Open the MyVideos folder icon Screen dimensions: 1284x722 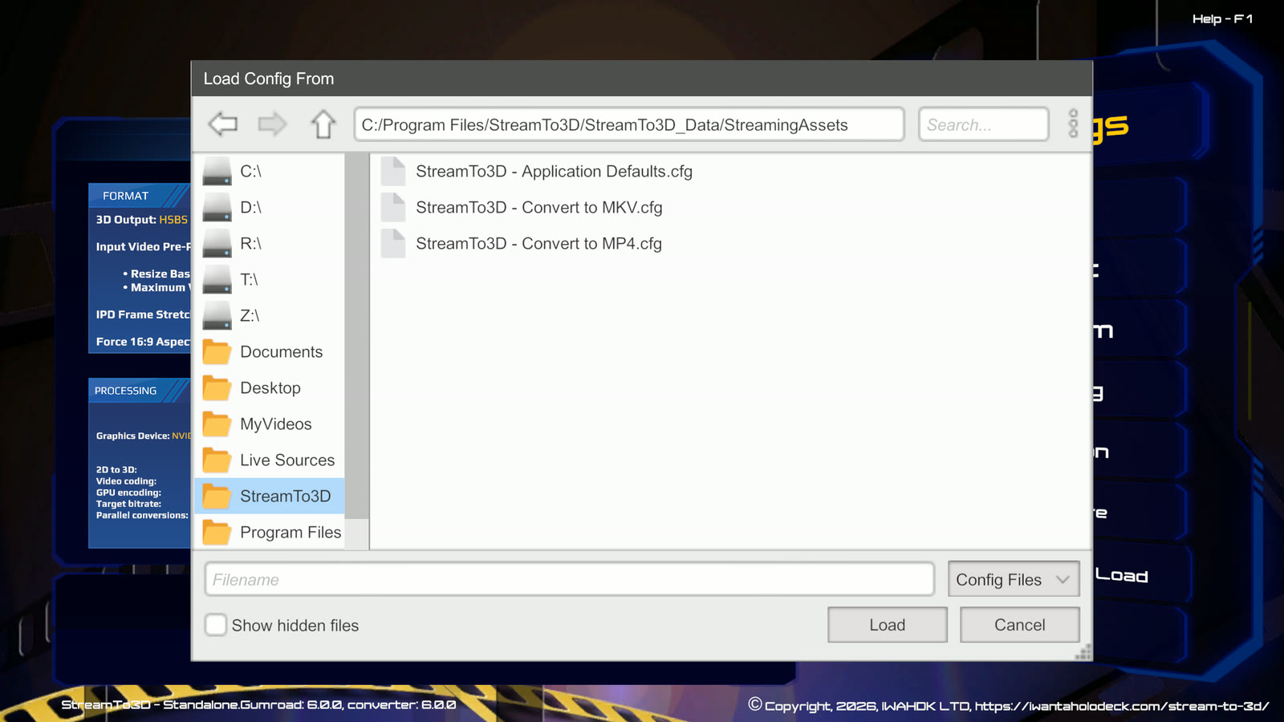(x=217, y=424)
